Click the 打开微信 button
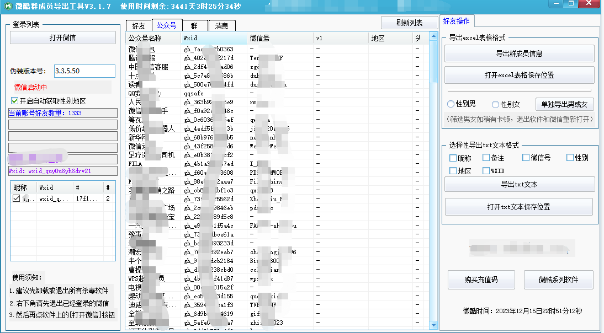This screenshot has height=333, width=604. (62, 37)
